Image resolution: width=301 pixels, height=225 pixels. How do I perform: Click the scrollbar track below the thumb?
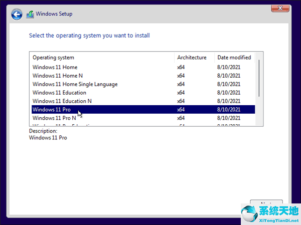pyautogui.click(x=259, y=113)
